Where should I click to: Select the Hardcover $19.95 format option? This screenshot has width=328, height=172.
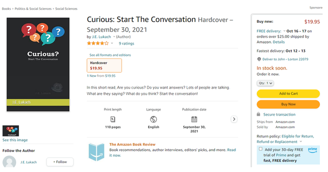[104, 66]
